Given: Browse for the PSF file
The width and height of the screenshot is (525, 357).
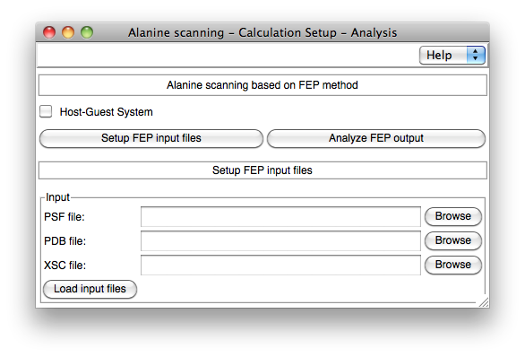Looking at the screenshot, I should click(x=453, y=216).
